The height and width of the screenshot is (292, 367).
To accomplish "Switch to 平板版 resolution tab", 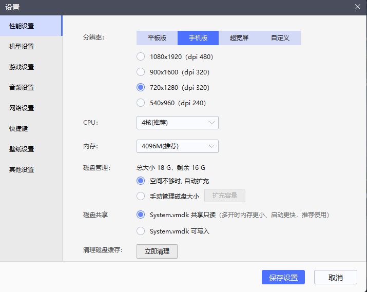I will pyautogui.click(x=157, y=38).
